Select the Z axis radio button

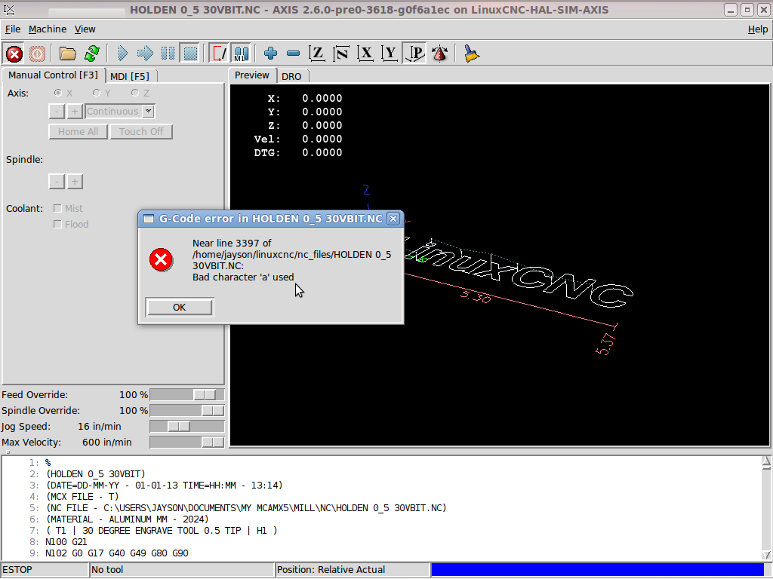135,93
